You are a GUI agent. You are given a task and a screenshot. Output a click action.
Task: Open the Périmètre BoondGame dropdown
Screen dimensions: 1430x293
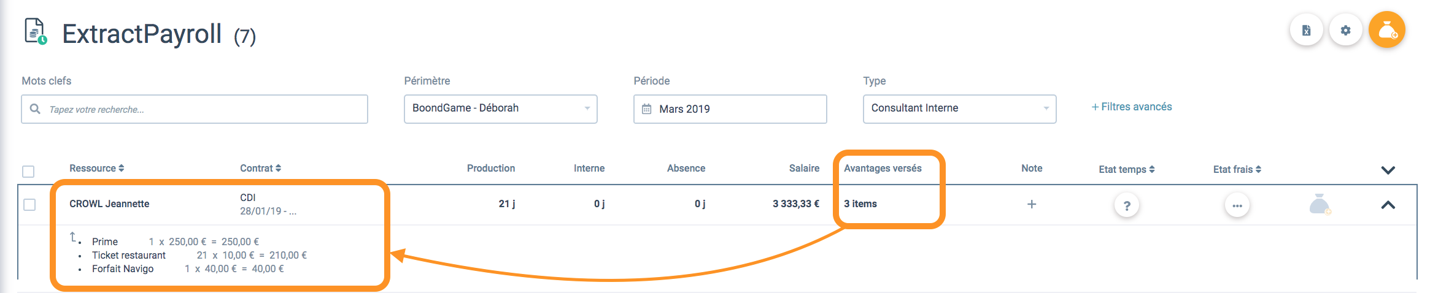(x=500, y=108)
